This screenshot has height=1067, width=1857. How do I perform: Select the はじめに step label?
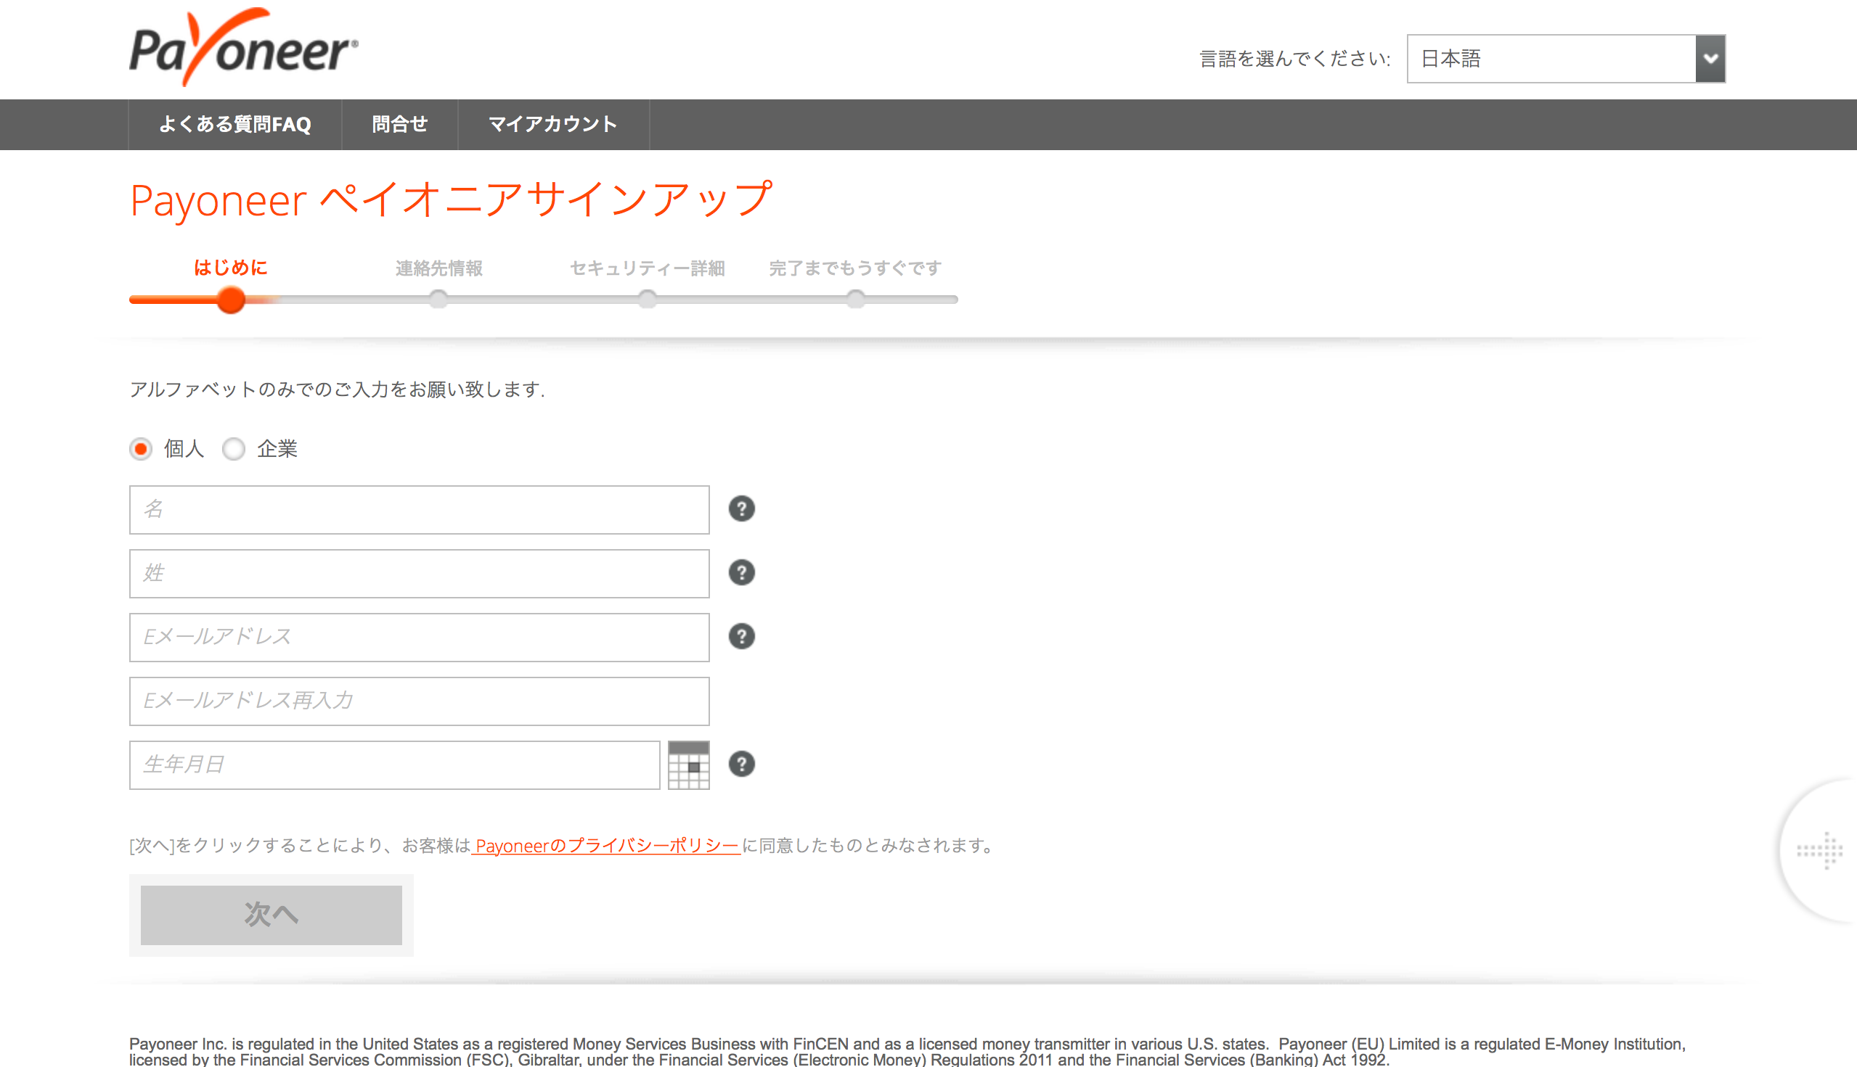click(231, 268)
